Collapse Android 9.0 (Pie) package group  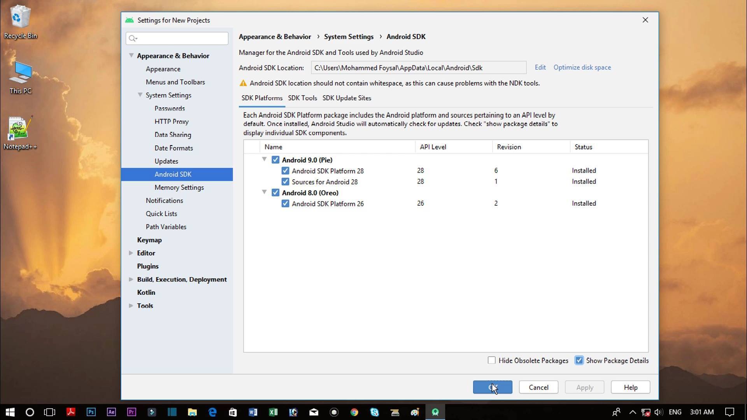click(265, 159)
